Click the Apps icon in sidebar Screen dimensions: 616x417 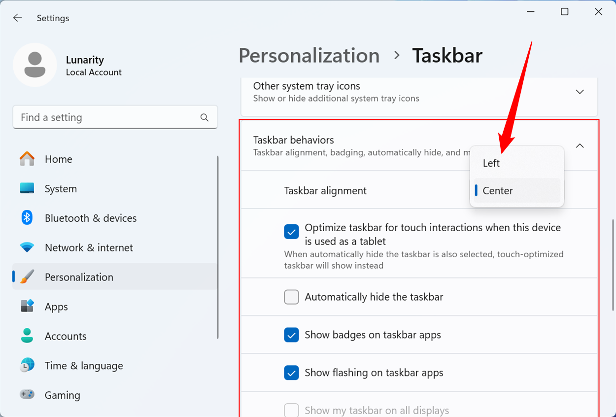(x=27, y=307)
